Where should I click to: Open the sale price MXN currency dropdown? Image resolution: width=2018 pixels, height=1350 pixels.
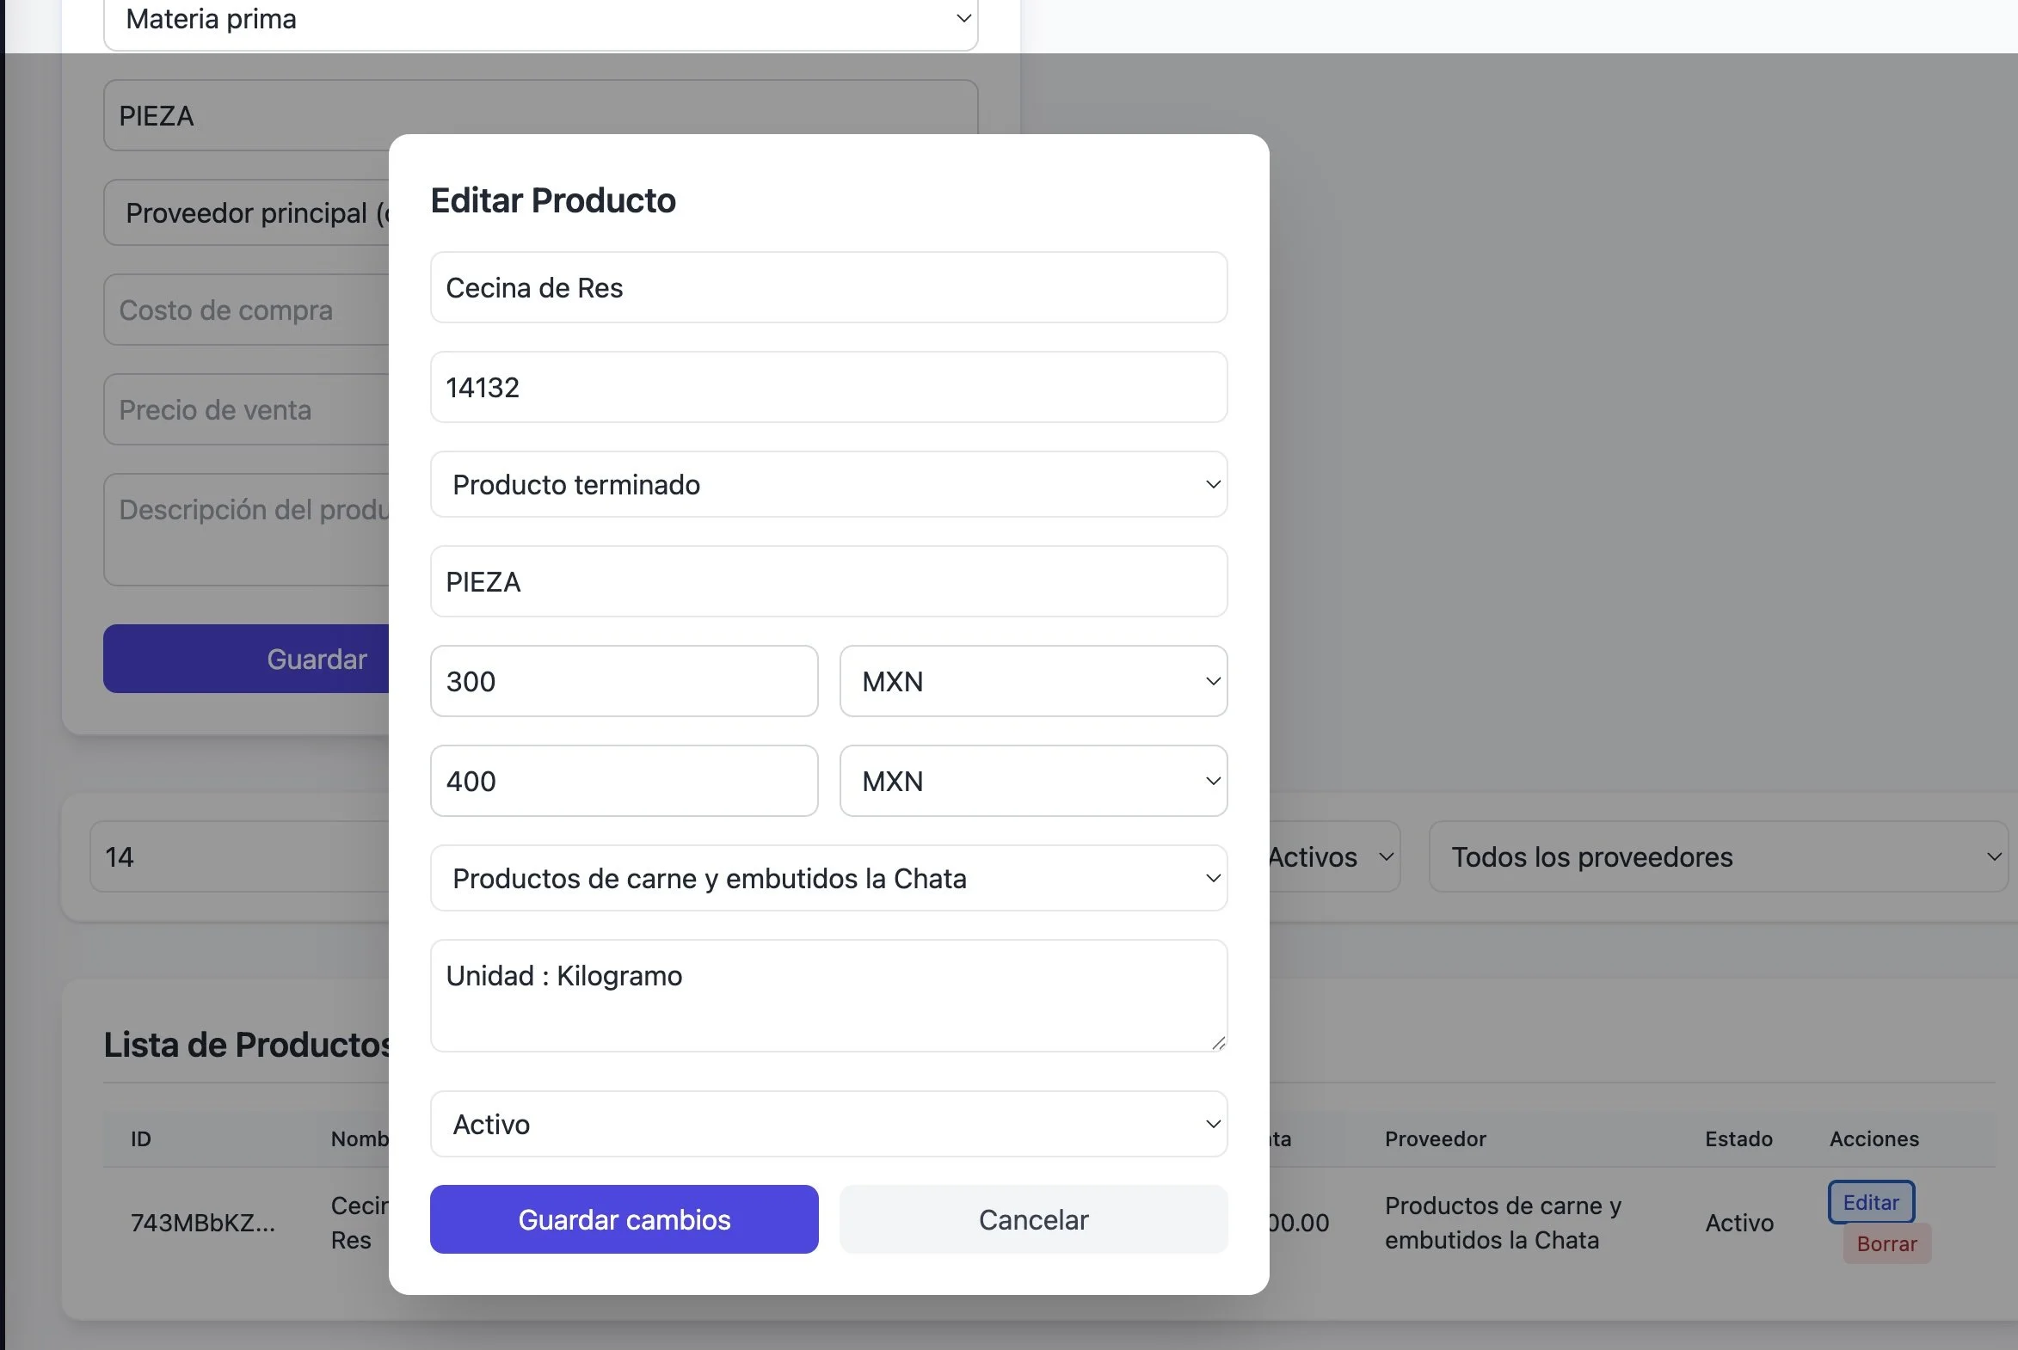click(x=1033, y=781)
